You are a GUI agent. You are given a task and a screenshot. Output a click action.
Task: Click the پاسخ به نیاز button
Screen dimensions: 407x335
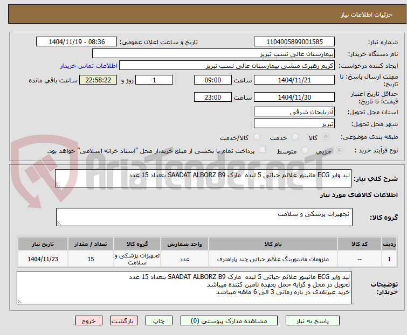[x=313, y=321]
